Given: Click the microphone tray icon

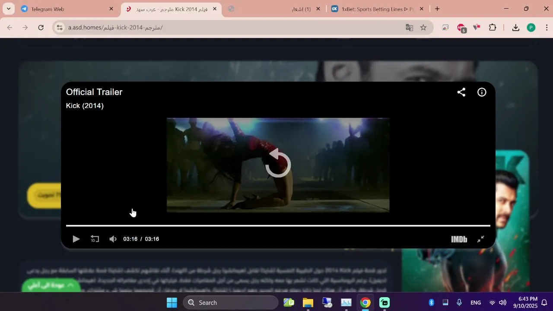Looking at the screenshot, I should tap(459, 302).
